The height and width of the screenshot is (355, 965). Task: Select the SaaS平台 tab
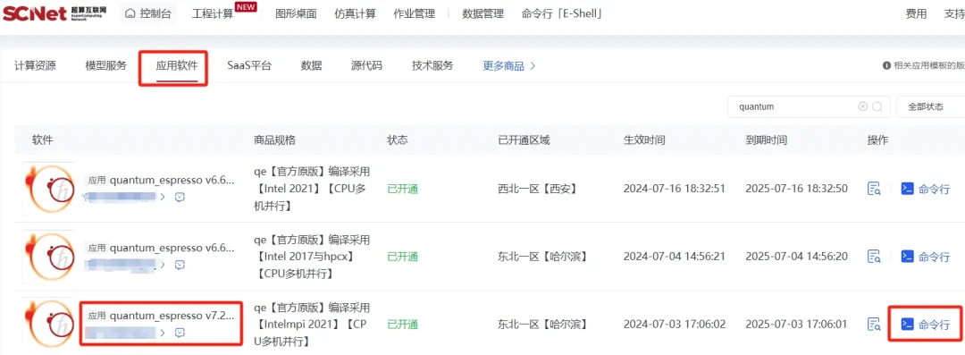pos(249,65)
